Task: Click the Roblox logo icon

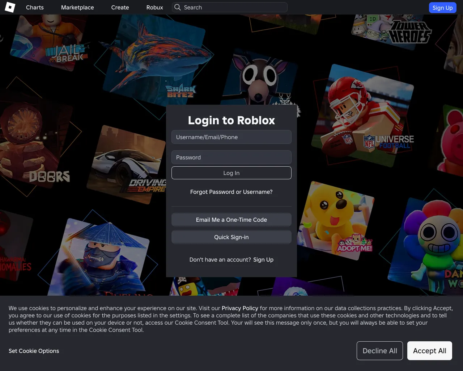Action: (x=10, y=7)
